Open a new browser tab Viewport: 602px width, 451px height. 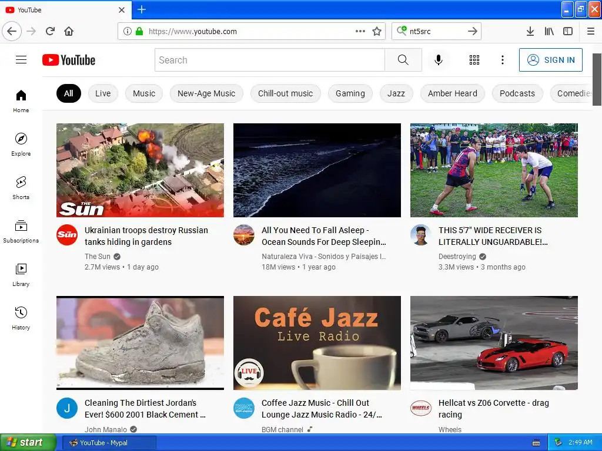(x=142, y=9)
